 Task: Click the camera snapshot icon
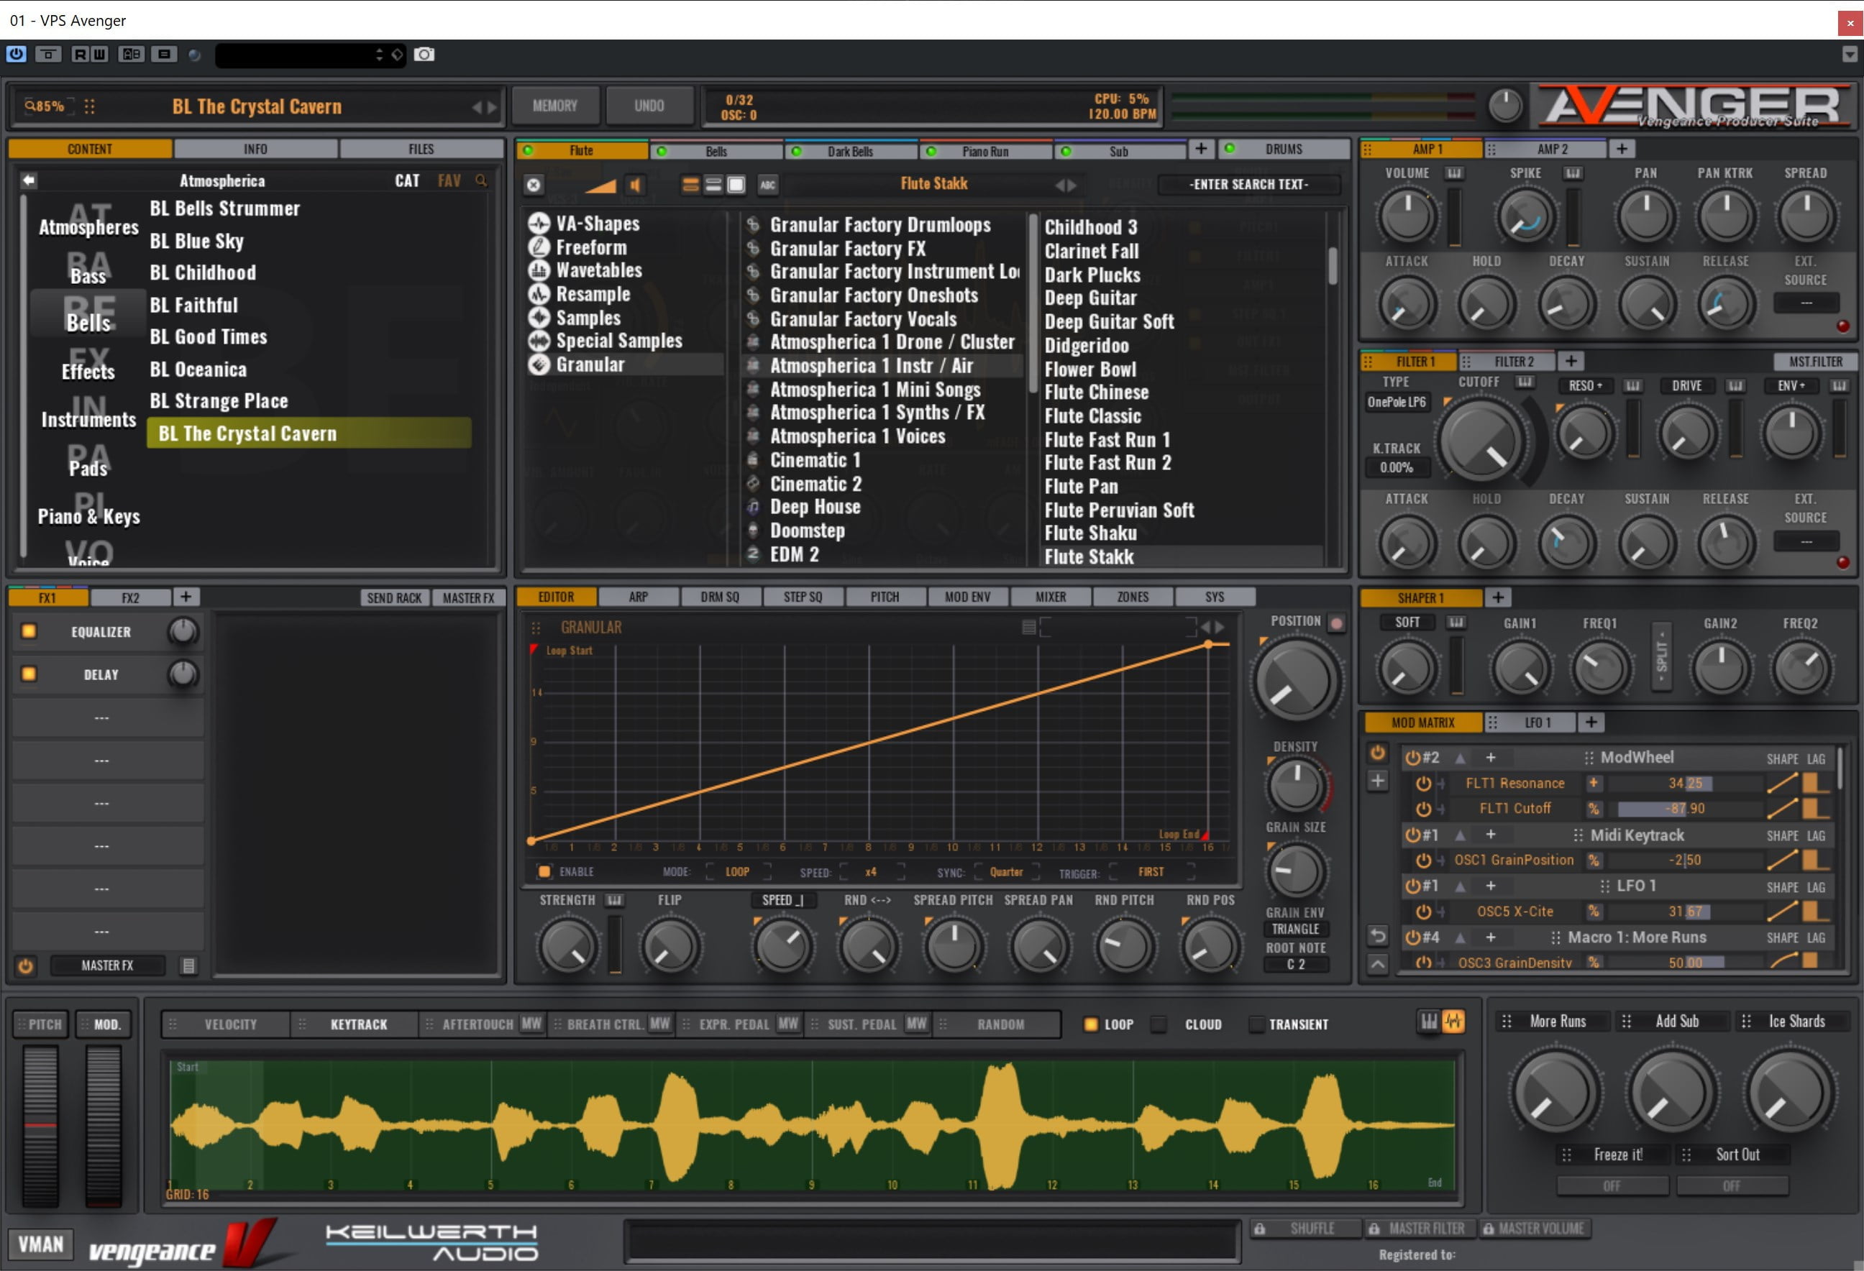click(424, 55)
